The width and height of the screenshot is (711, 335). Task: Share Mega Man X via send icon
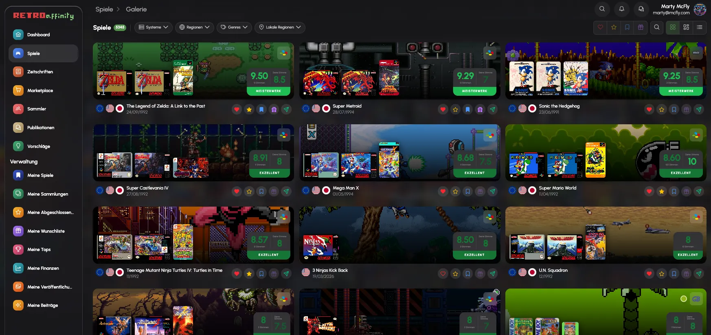point(493,191)
